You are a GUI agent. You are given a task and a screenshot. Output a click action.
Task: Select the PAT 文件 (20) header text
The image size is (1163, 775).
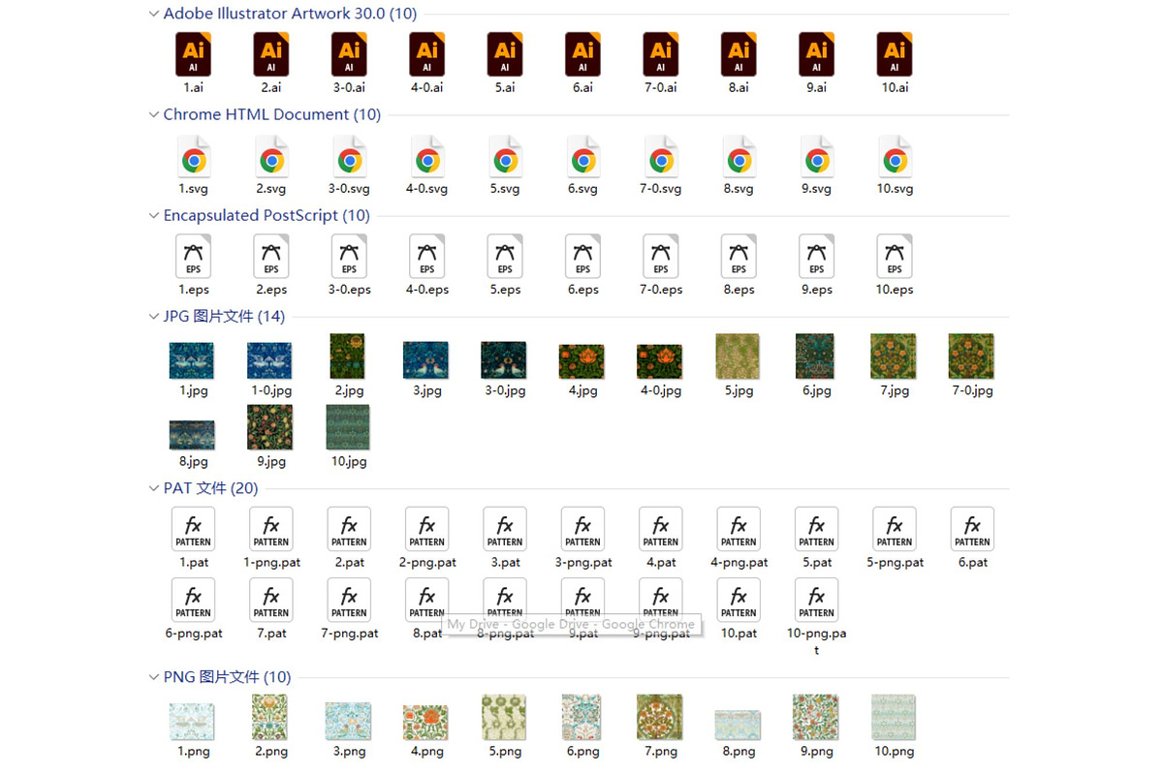coord(210,488)
